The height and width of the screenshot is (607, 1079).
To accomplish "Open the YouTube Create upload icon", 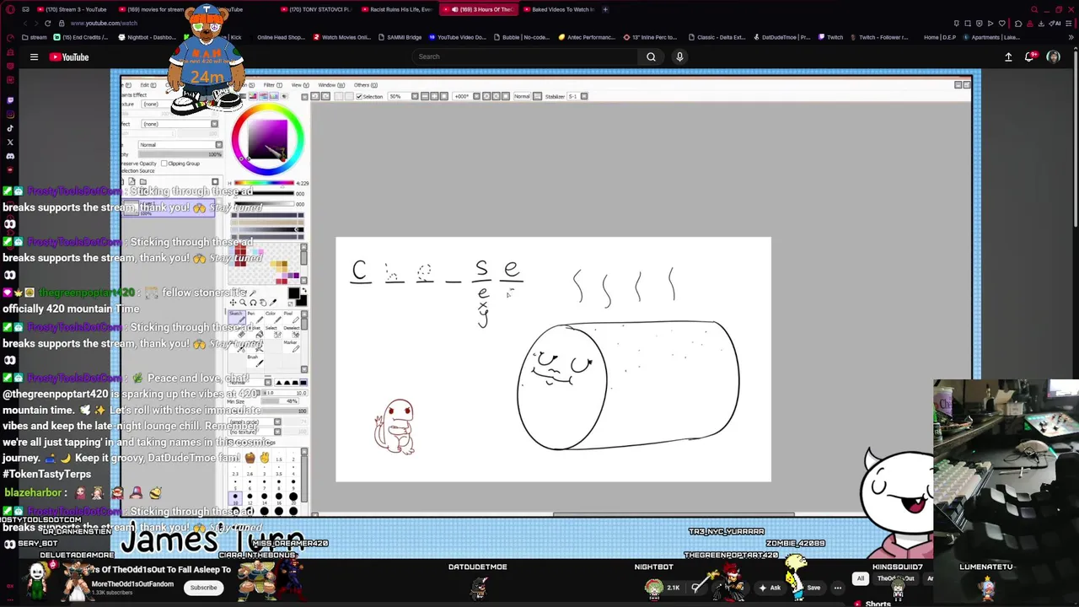I will click(1008, 56).
